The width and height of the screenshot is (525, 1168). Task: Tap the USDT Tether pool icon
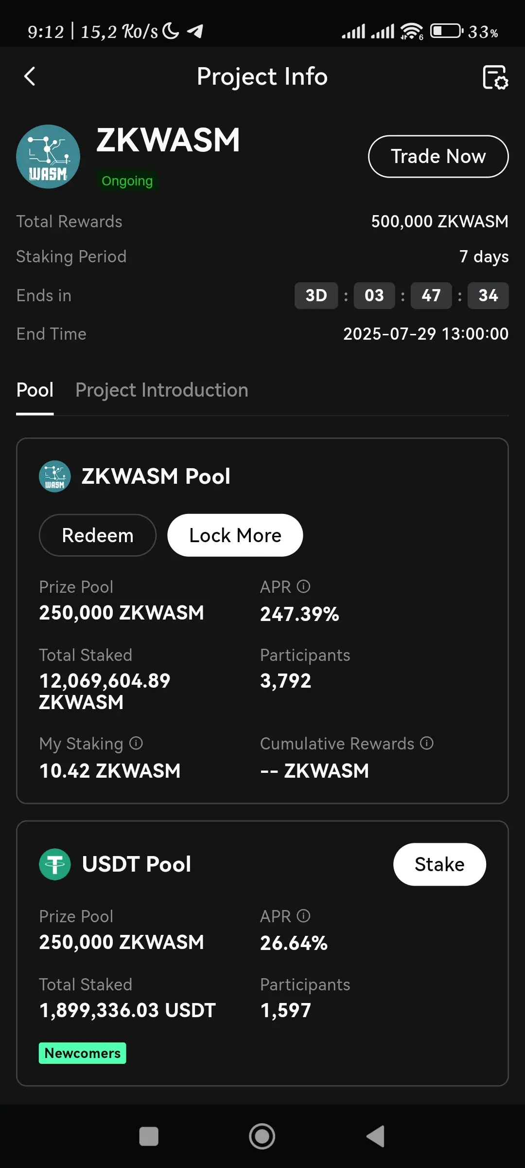[55, 864]
